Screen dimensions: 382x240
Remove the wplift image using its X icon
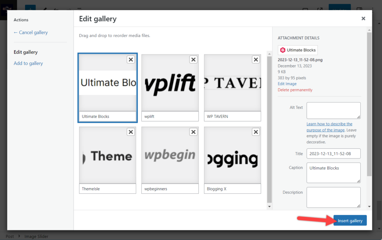pyautogui.click(x=193, y=59)
